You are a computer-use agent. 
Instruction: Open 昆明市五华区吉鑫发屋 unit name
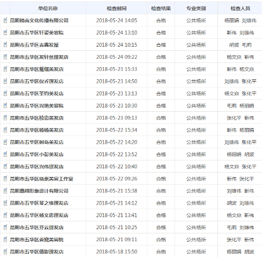pyautogui.click(x=34, y=45)
